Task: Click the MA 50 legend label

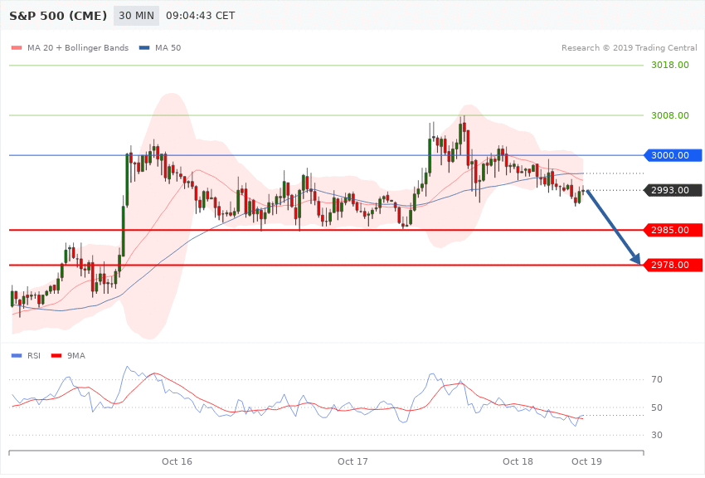Action: (x=168, y=47)
